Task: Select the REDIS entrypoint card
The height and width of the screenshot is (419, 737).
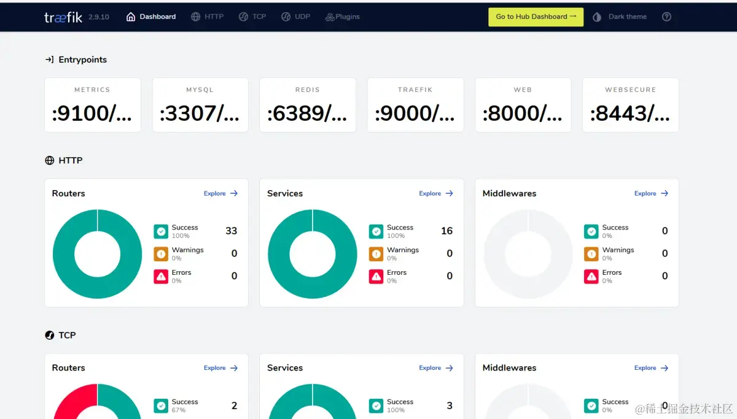Action: [x=308, y=105]
